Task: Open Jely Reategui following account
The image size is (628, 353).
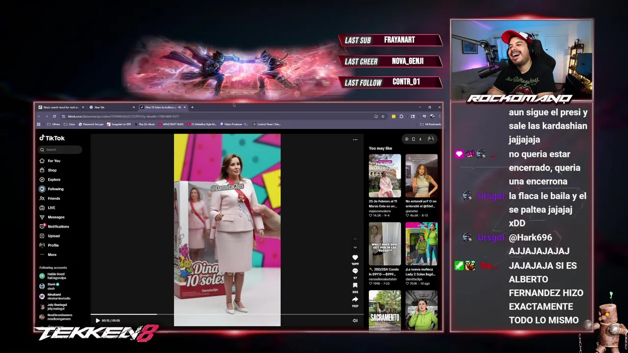Action: (x=53, y=307)
